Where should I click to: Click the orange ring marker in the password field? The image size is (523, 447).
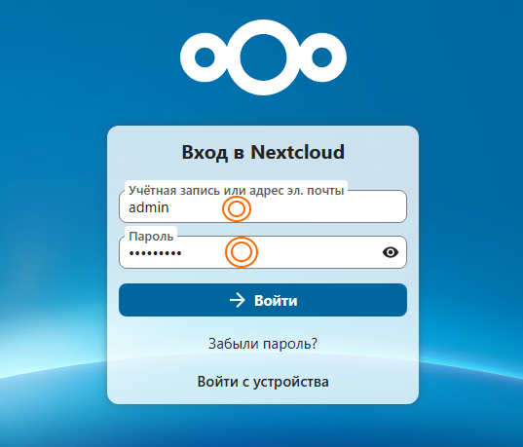click(242, 252)
